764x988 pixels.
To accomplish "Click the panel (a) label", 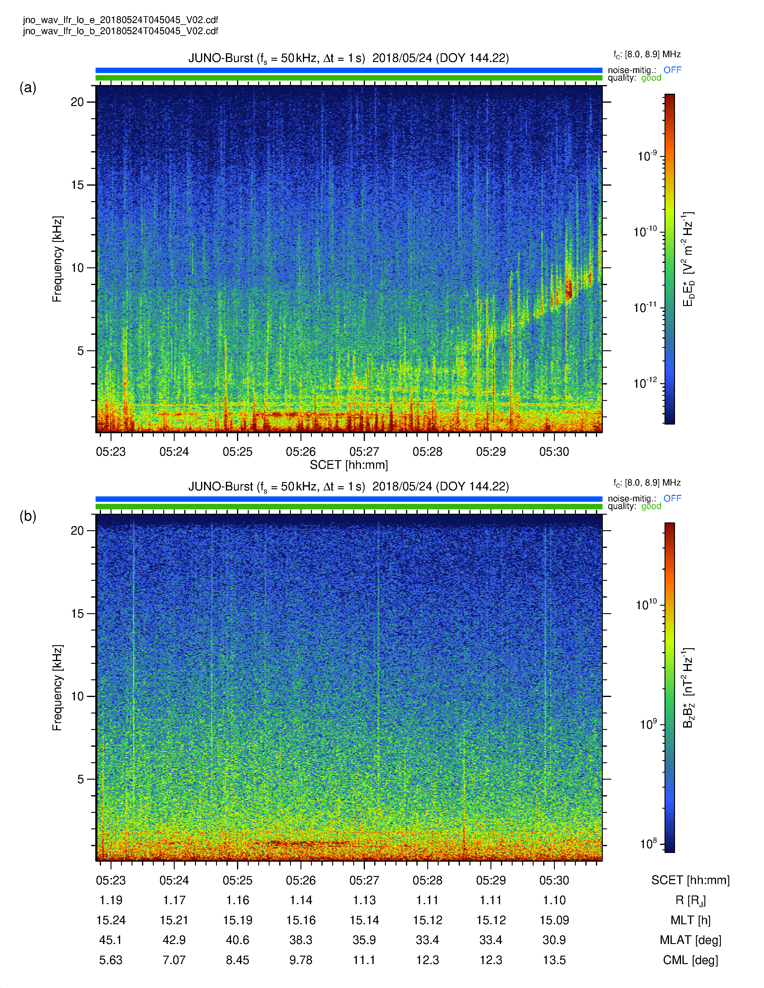I will tap(28, 87).
